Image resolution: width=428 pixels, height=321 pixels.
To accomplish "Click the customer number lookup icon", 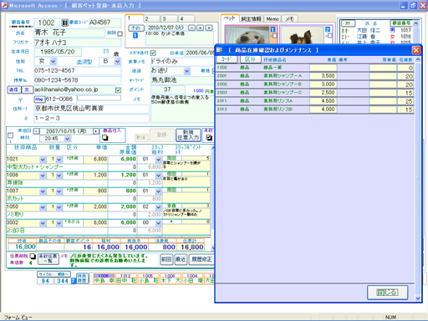I will pos(64,23).
